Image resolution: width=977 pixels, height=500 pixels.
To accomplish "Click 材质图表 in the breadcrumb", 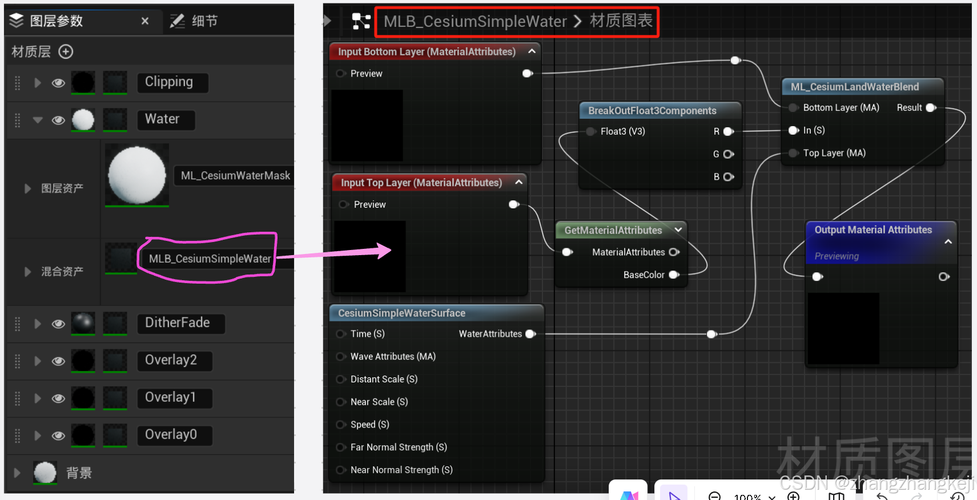I will click(x=621, y=21).
